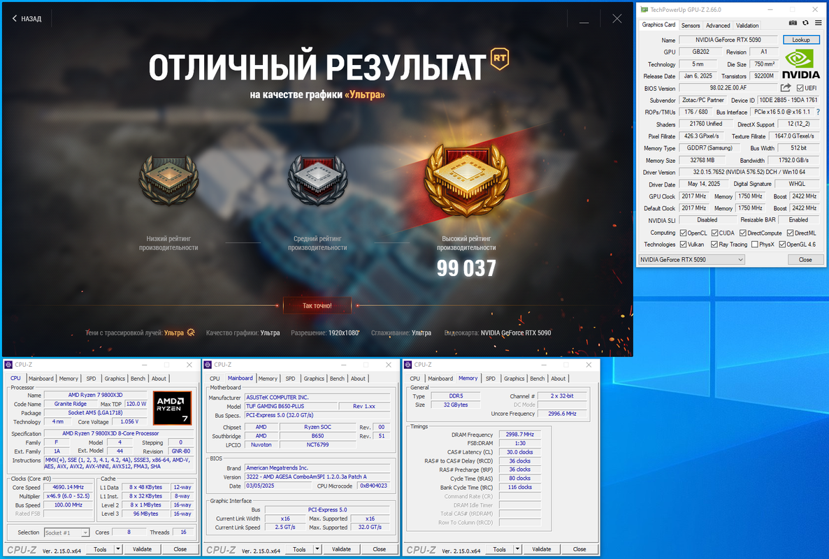This screenshot has height=559, width=829.
Task: Click mainboard model TUF GAMING B650-PLUS
Action: [x=290, y=406]
